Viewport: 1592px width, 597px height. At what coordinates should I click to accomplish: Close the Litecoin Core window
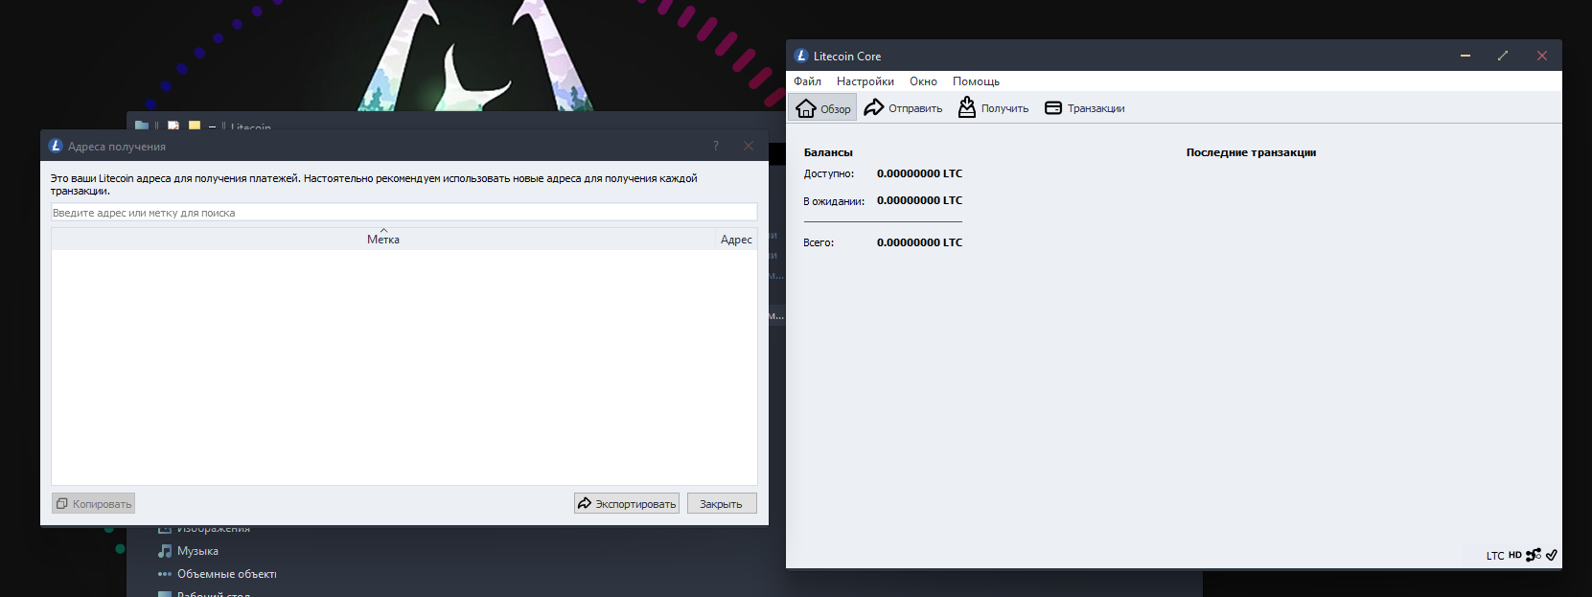pos(1542,56)
